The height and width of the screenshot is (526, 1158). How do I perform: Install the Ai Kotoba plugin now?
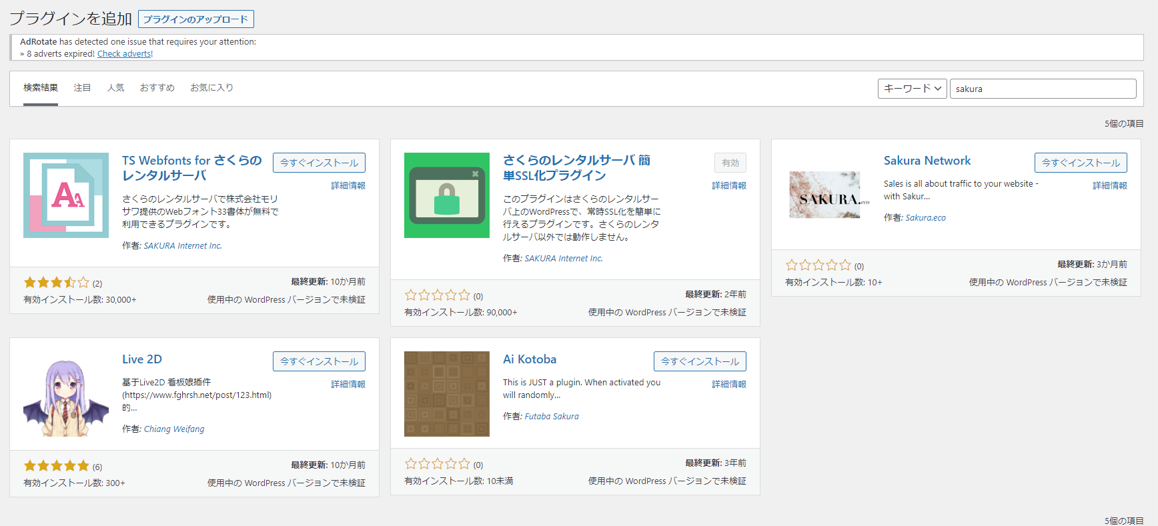point(700,361)
